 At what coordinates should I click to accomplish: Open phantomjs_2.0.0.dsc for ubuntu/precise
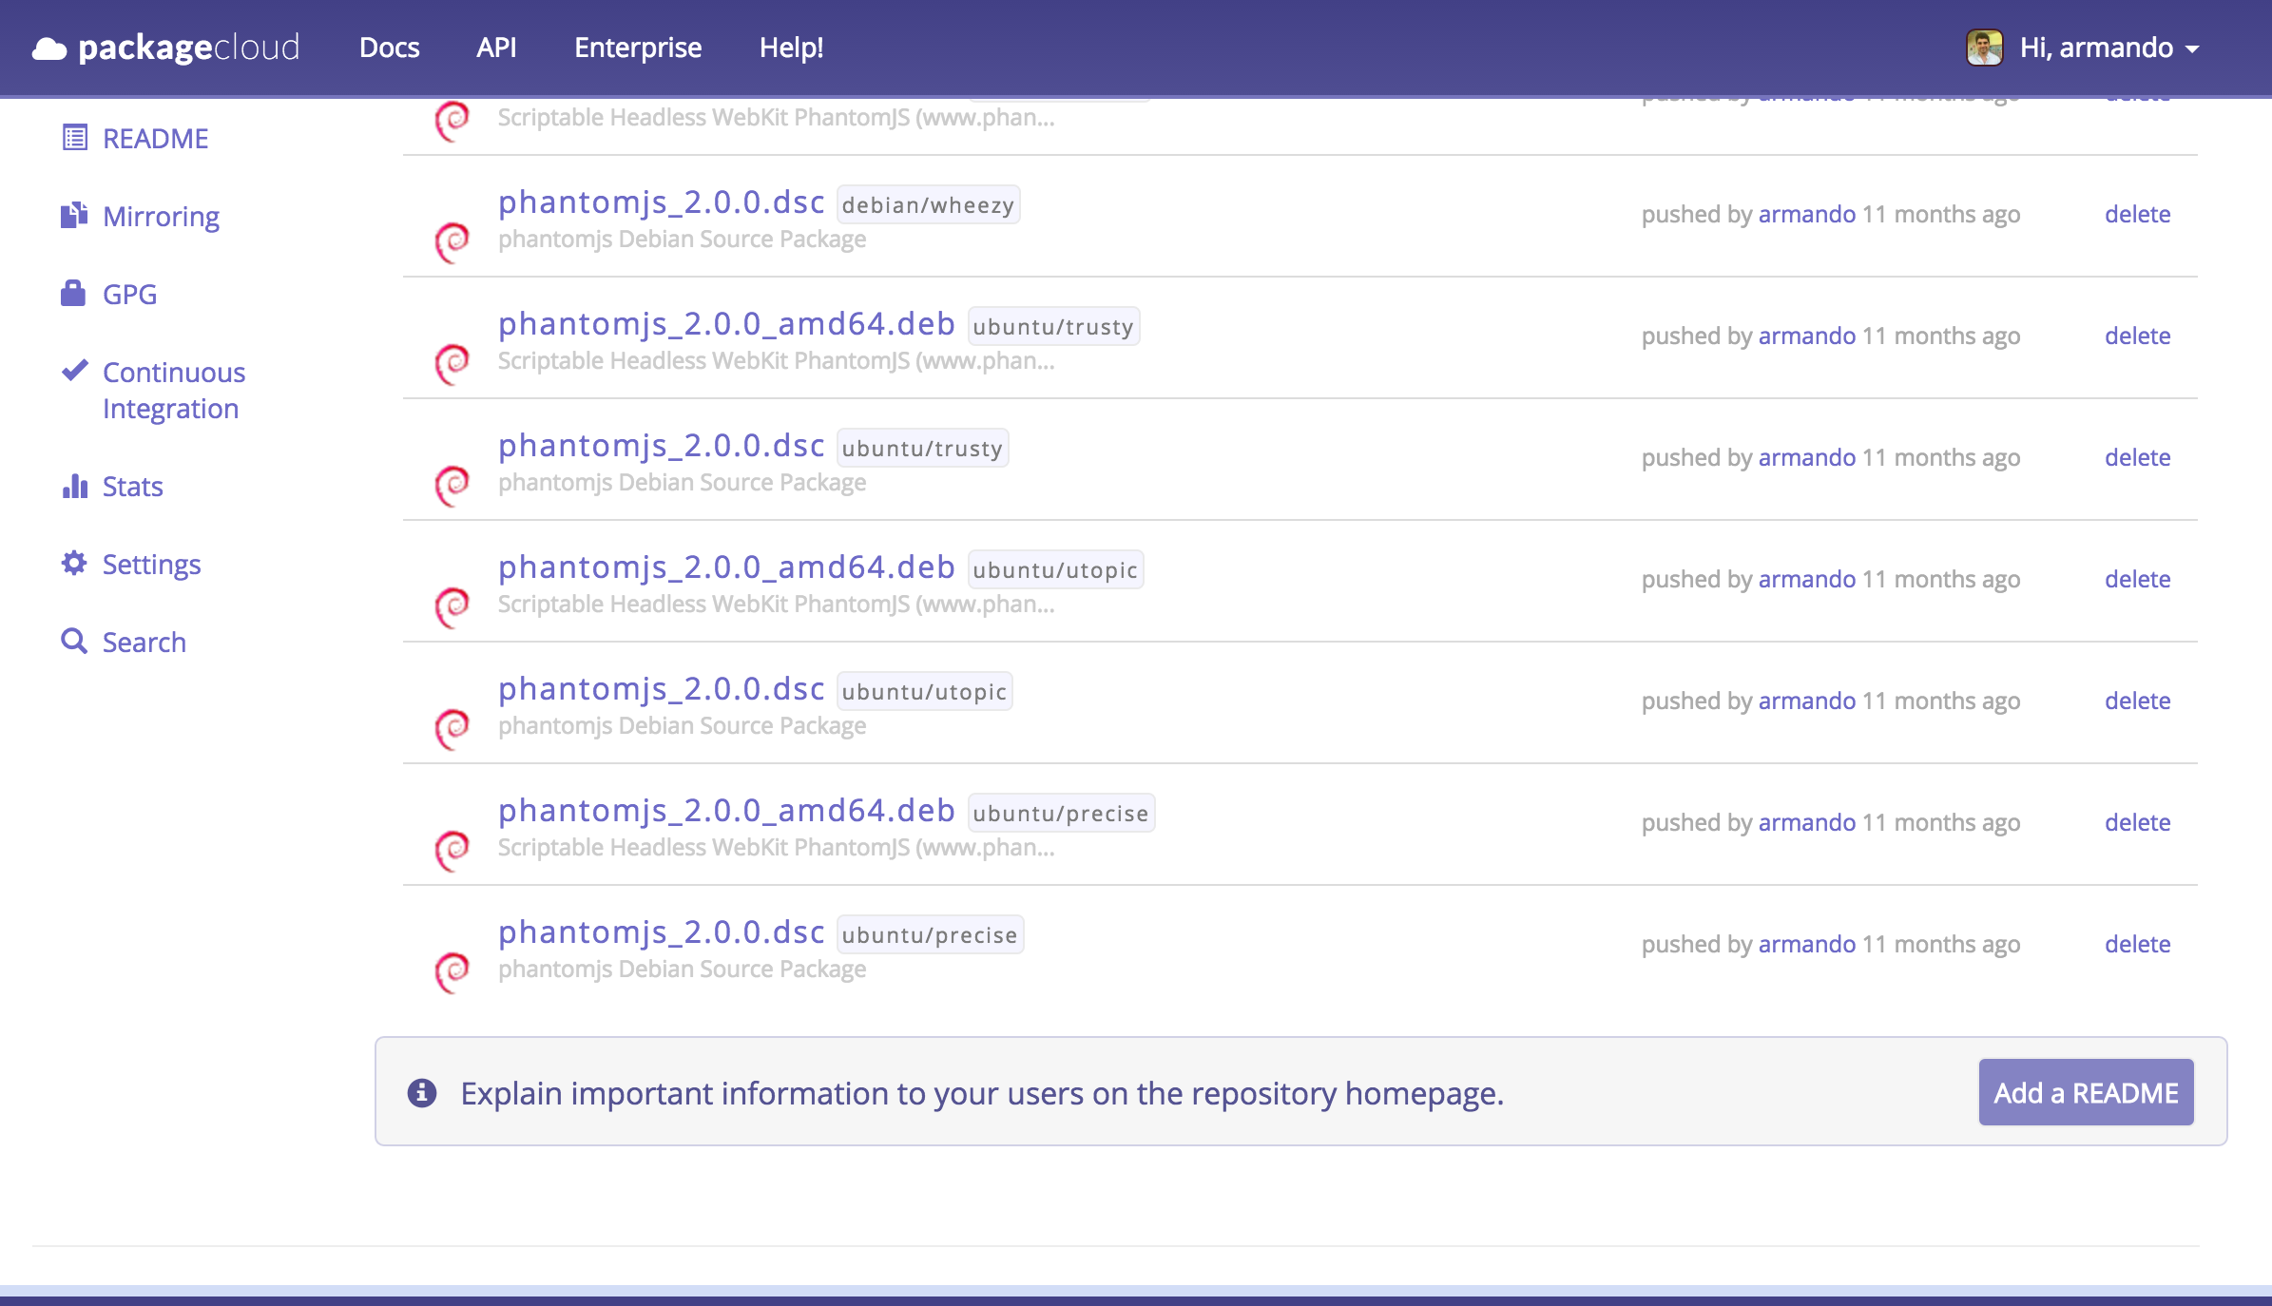[661, 932]
